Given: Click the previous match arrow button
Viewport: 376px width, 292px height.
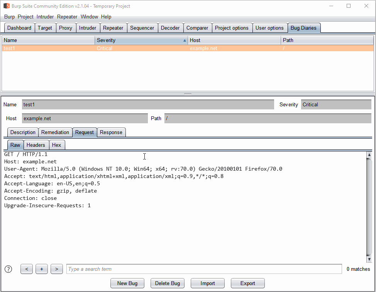Looking at the screenshot, I should 27,269.
